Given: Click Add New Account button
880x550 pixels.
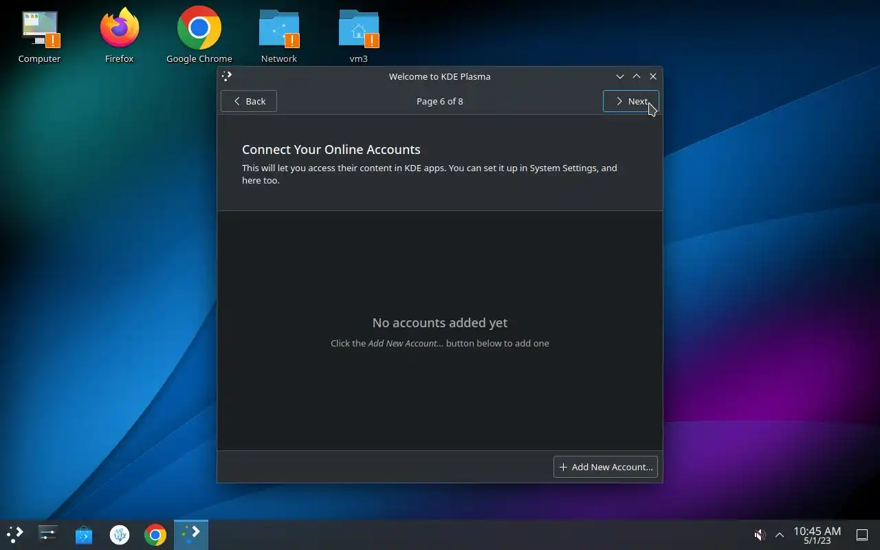Looking at the screenshot, I should [605, 467].
